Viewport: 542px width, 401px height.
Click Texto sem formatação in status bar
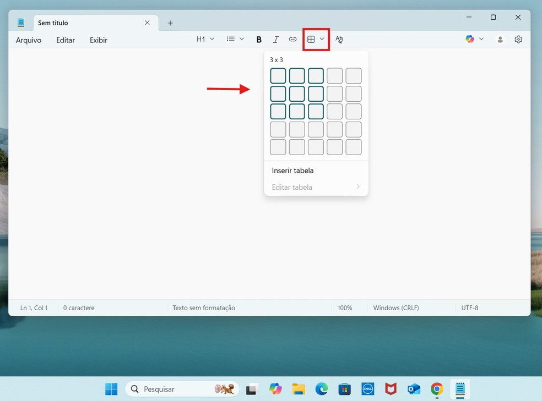204,308
